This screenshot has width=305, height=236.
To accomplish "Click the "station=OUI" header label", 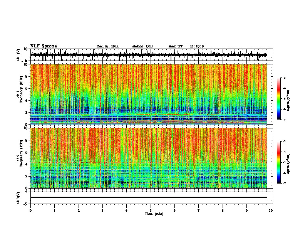I will [142, 46].
